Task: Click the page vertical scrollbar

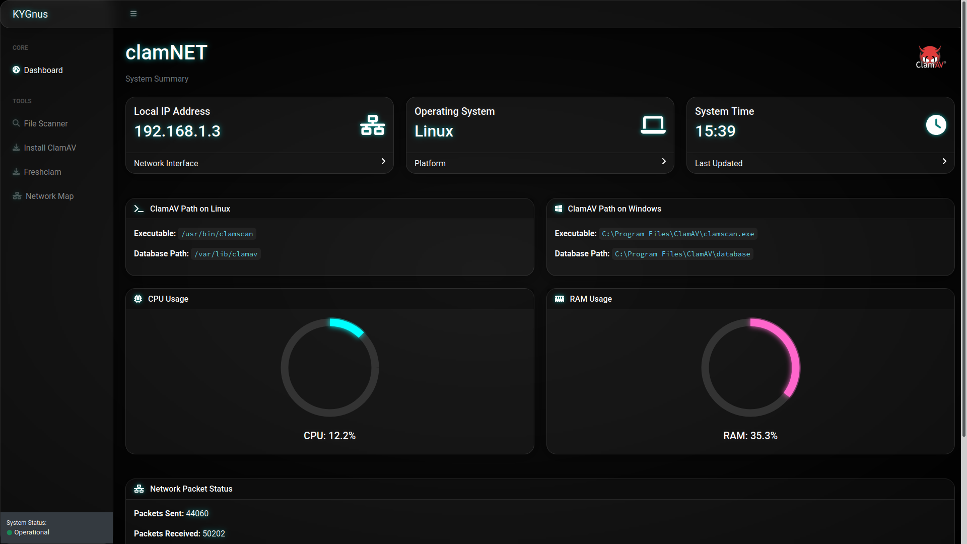Action: (963, 219)
